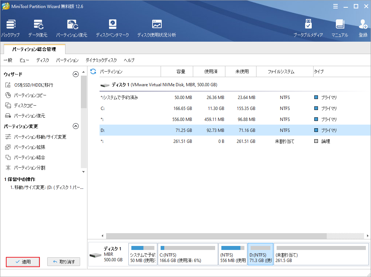Select the C:(NTFS) block in disk map
The image size is (371, 277).
point(188,254)
